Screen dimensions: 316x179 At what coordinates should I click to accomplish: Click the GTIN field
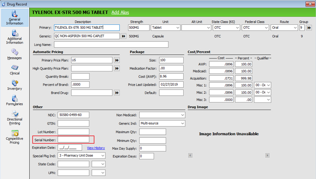73,123
